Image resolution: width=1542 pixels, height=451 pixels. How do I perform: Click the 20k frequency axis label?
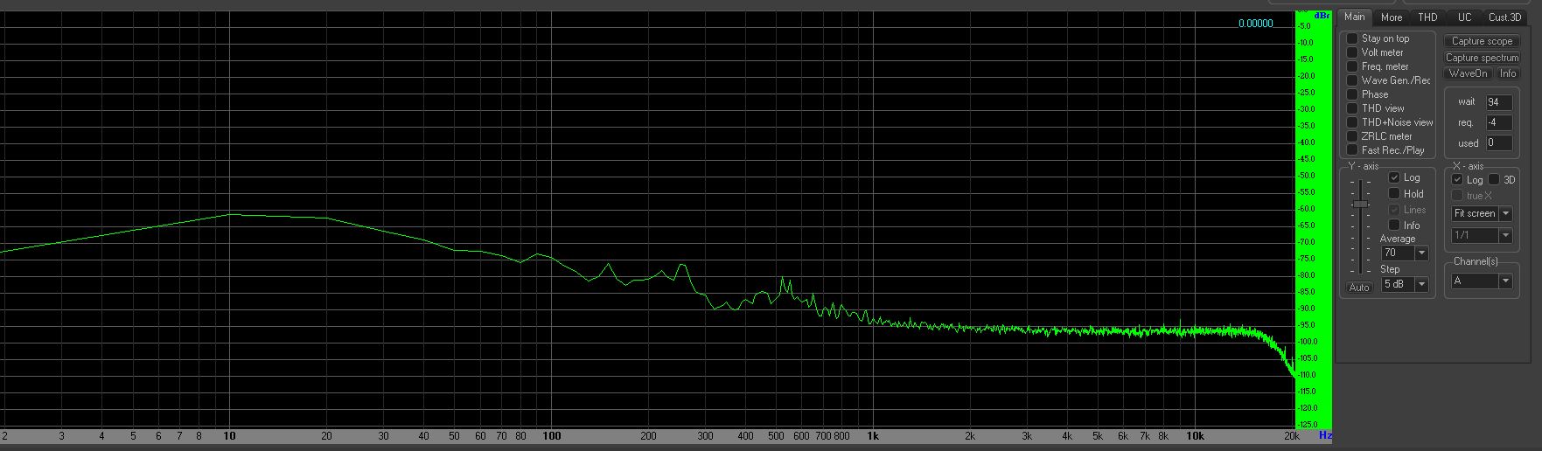click(1291, 435)
